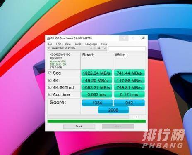Open the File menu
The width and height of the screenshot is (192, 155).
[50, 44]
